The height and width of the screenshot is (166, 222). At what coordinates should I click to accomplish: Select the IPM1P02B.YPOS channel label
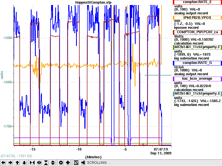click(197, 18)
